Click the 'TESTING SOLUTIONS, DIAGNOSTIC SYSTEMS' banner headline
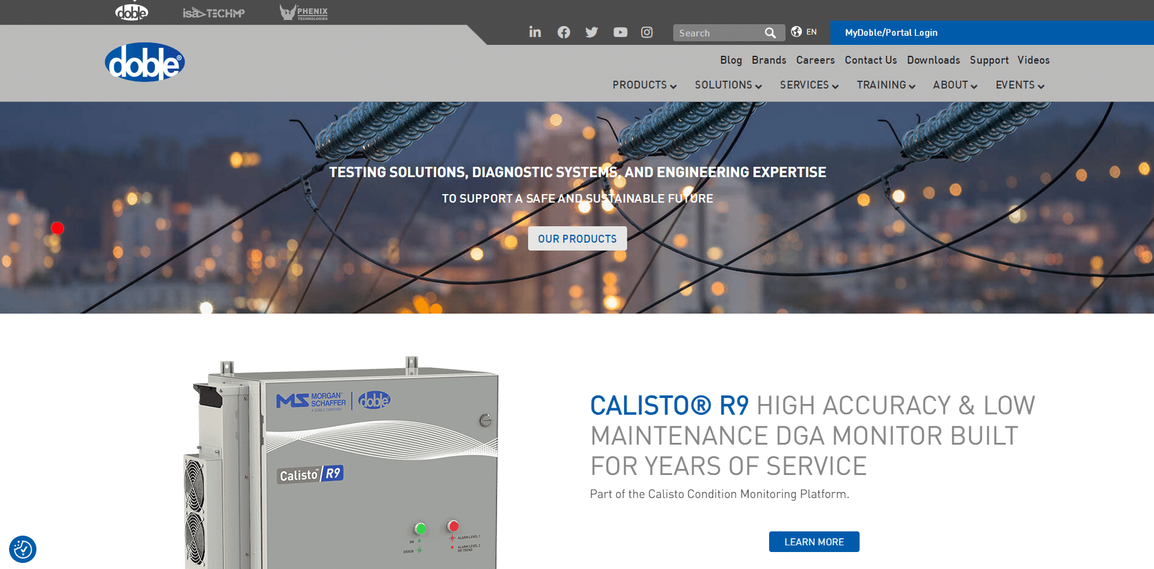1154x569 pixels. (577, 172)
